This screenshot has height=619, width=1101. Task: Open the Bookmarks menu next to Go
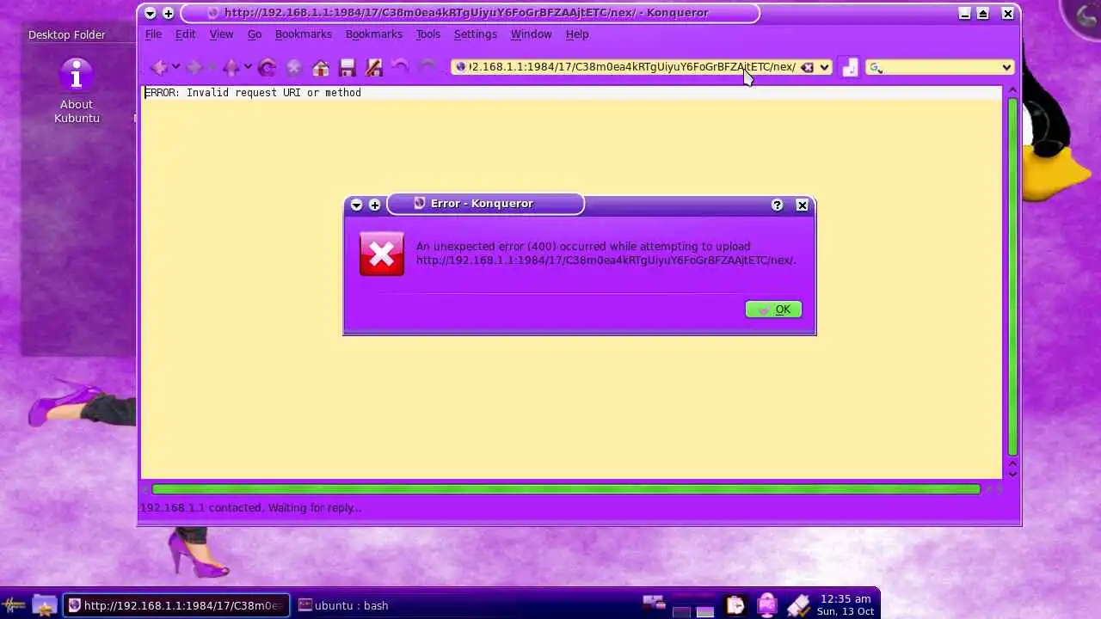(x=303, y=34)
